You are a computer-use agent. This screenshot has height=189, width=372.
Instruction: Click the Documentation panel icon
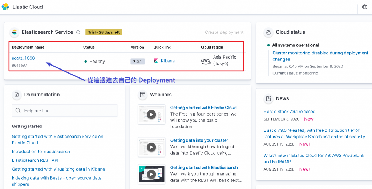(x=17, y=94)
